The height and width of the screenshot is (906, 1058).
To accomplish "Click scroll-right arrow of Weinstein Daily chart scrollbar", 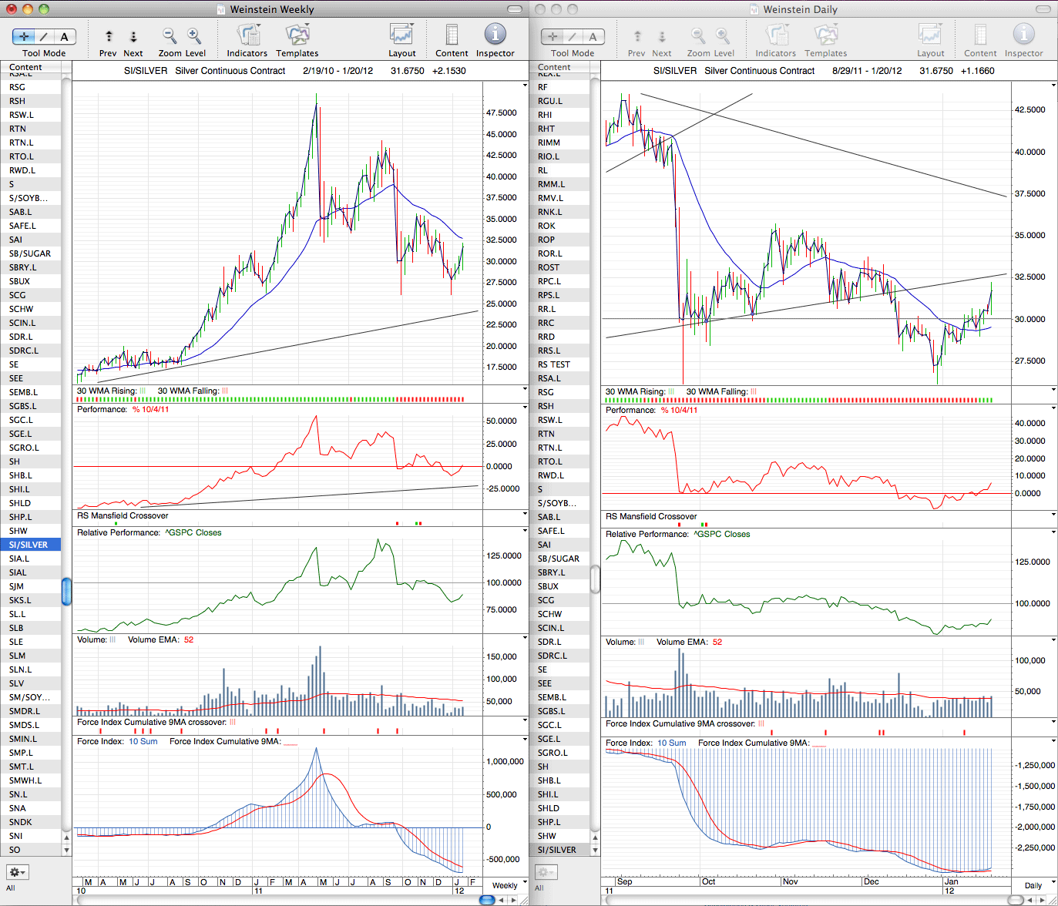I will (x=1043, y=899).
